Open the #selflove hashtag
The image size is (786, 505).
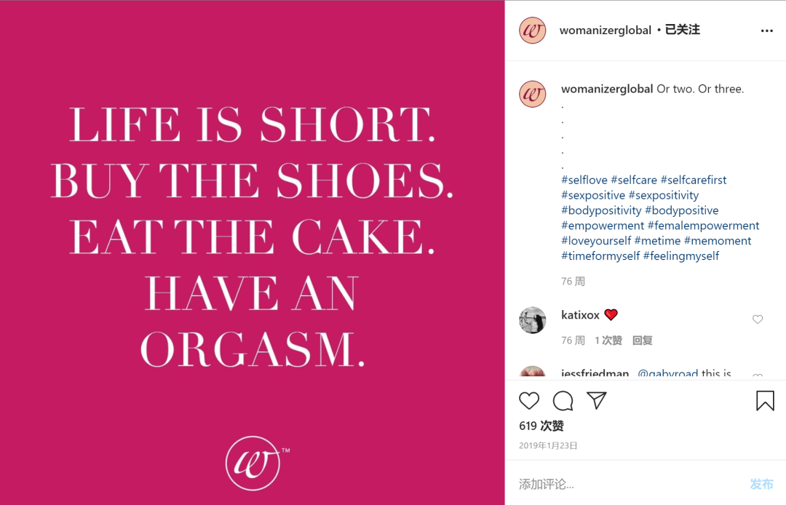pos(584,180)
